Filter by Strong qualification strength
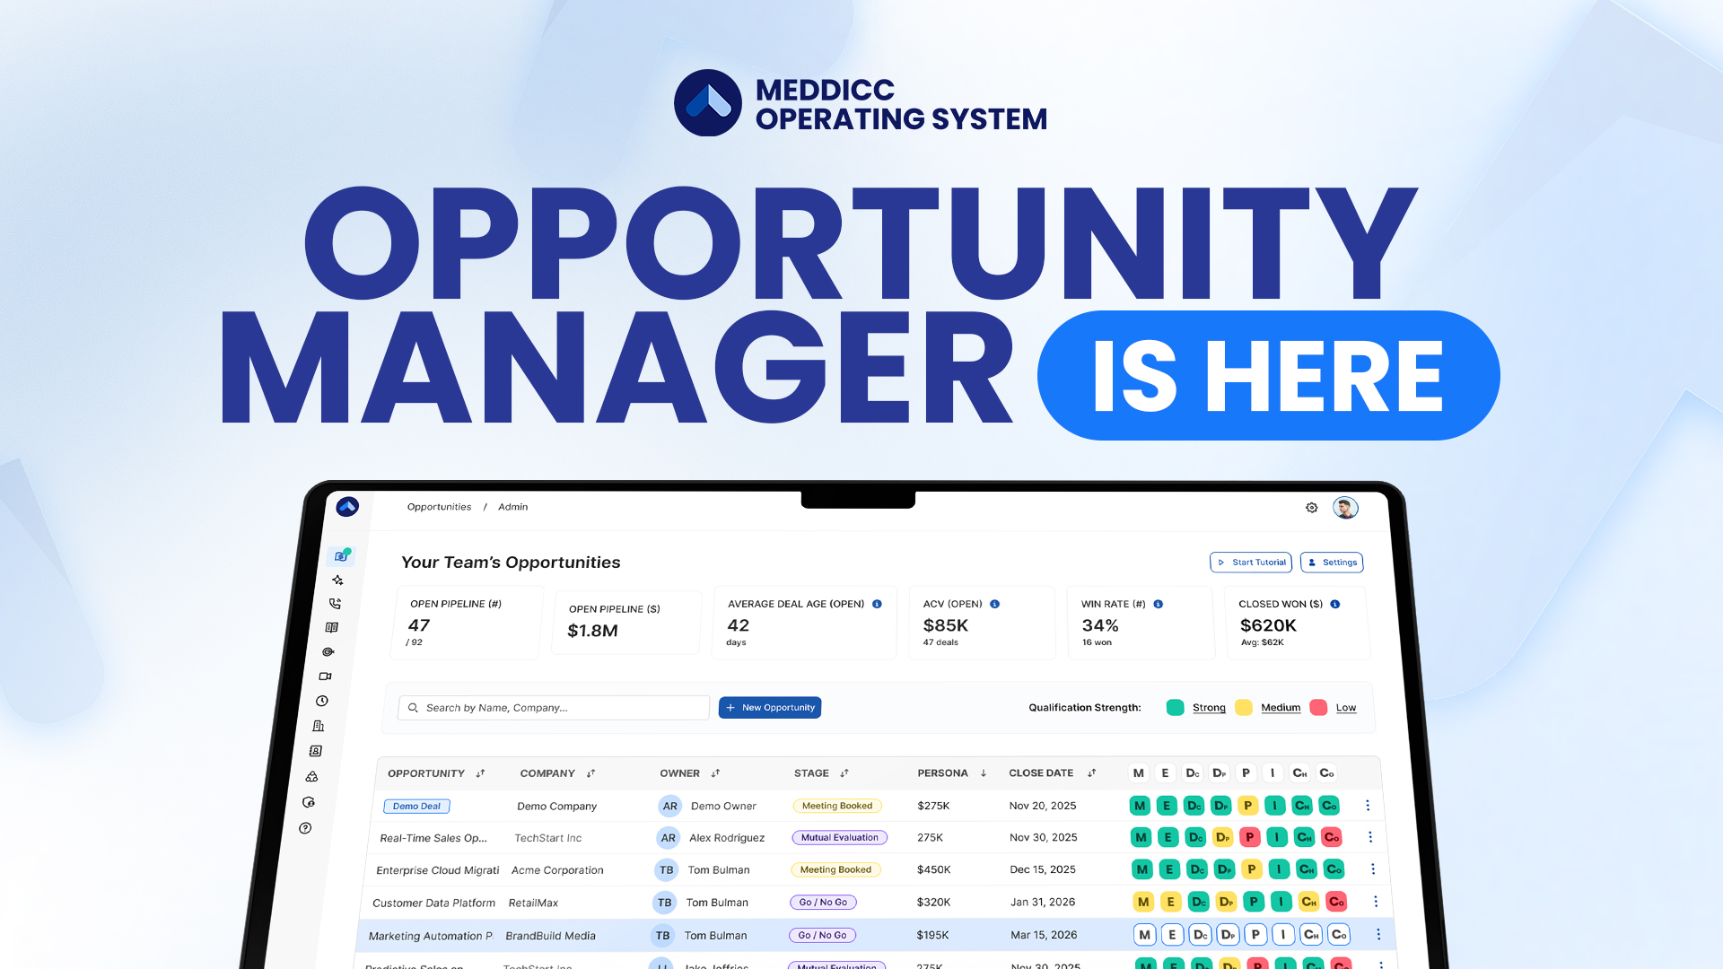 (x=1209, y=708)
